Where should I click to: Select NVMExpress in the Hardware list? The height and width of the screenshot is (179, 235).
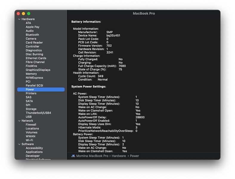pyautogui.click(x=34, y=78)
